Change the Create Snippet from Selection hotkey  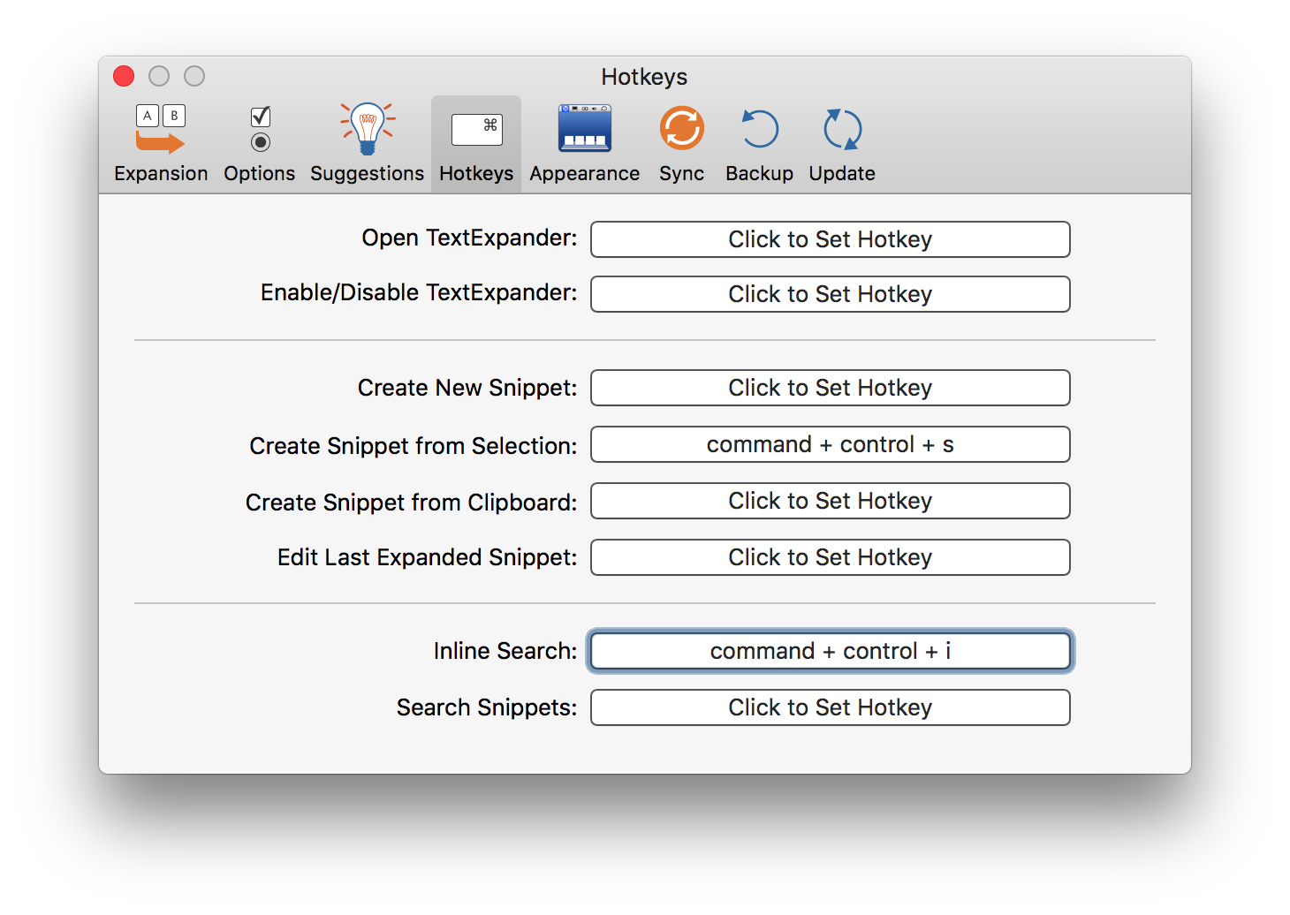[830, 444]
